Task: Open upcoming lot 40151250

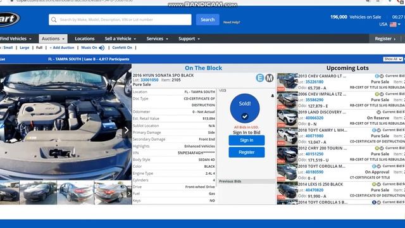Action: pyautogui.click(x=315, y=154)
